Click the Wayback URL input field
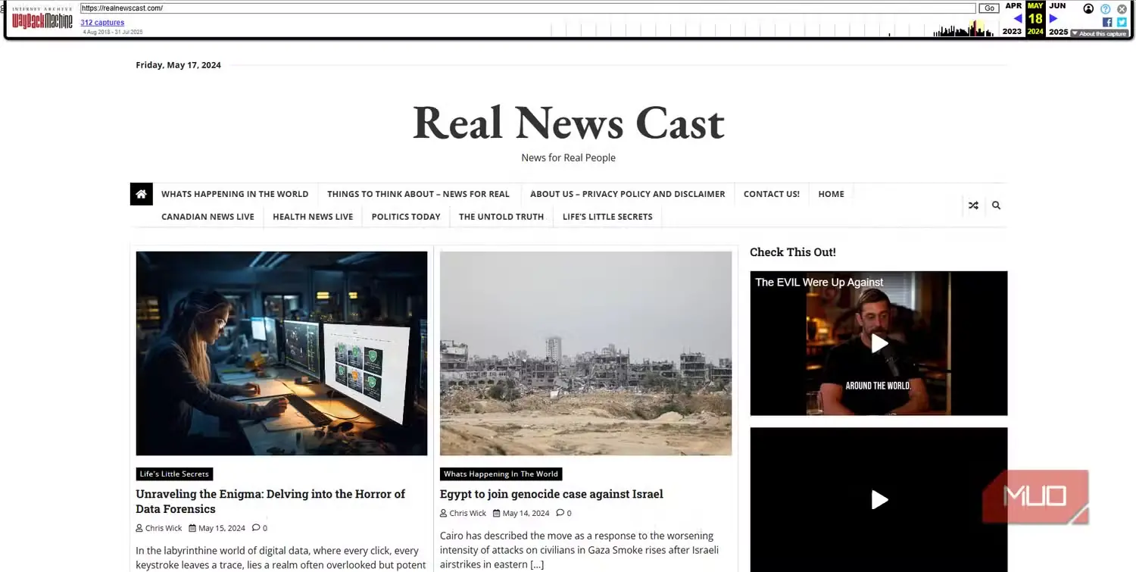The image size is (1136, 572). [528, 8]
